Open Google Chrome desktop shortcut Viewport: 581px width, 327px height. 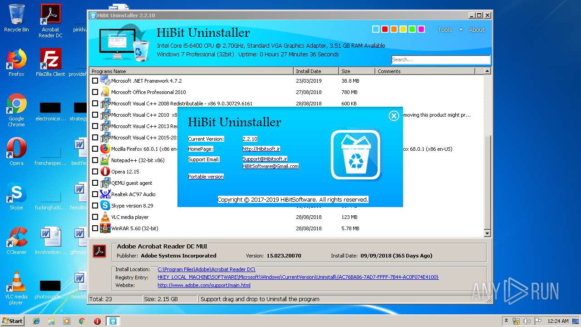[x=16, y=110]
